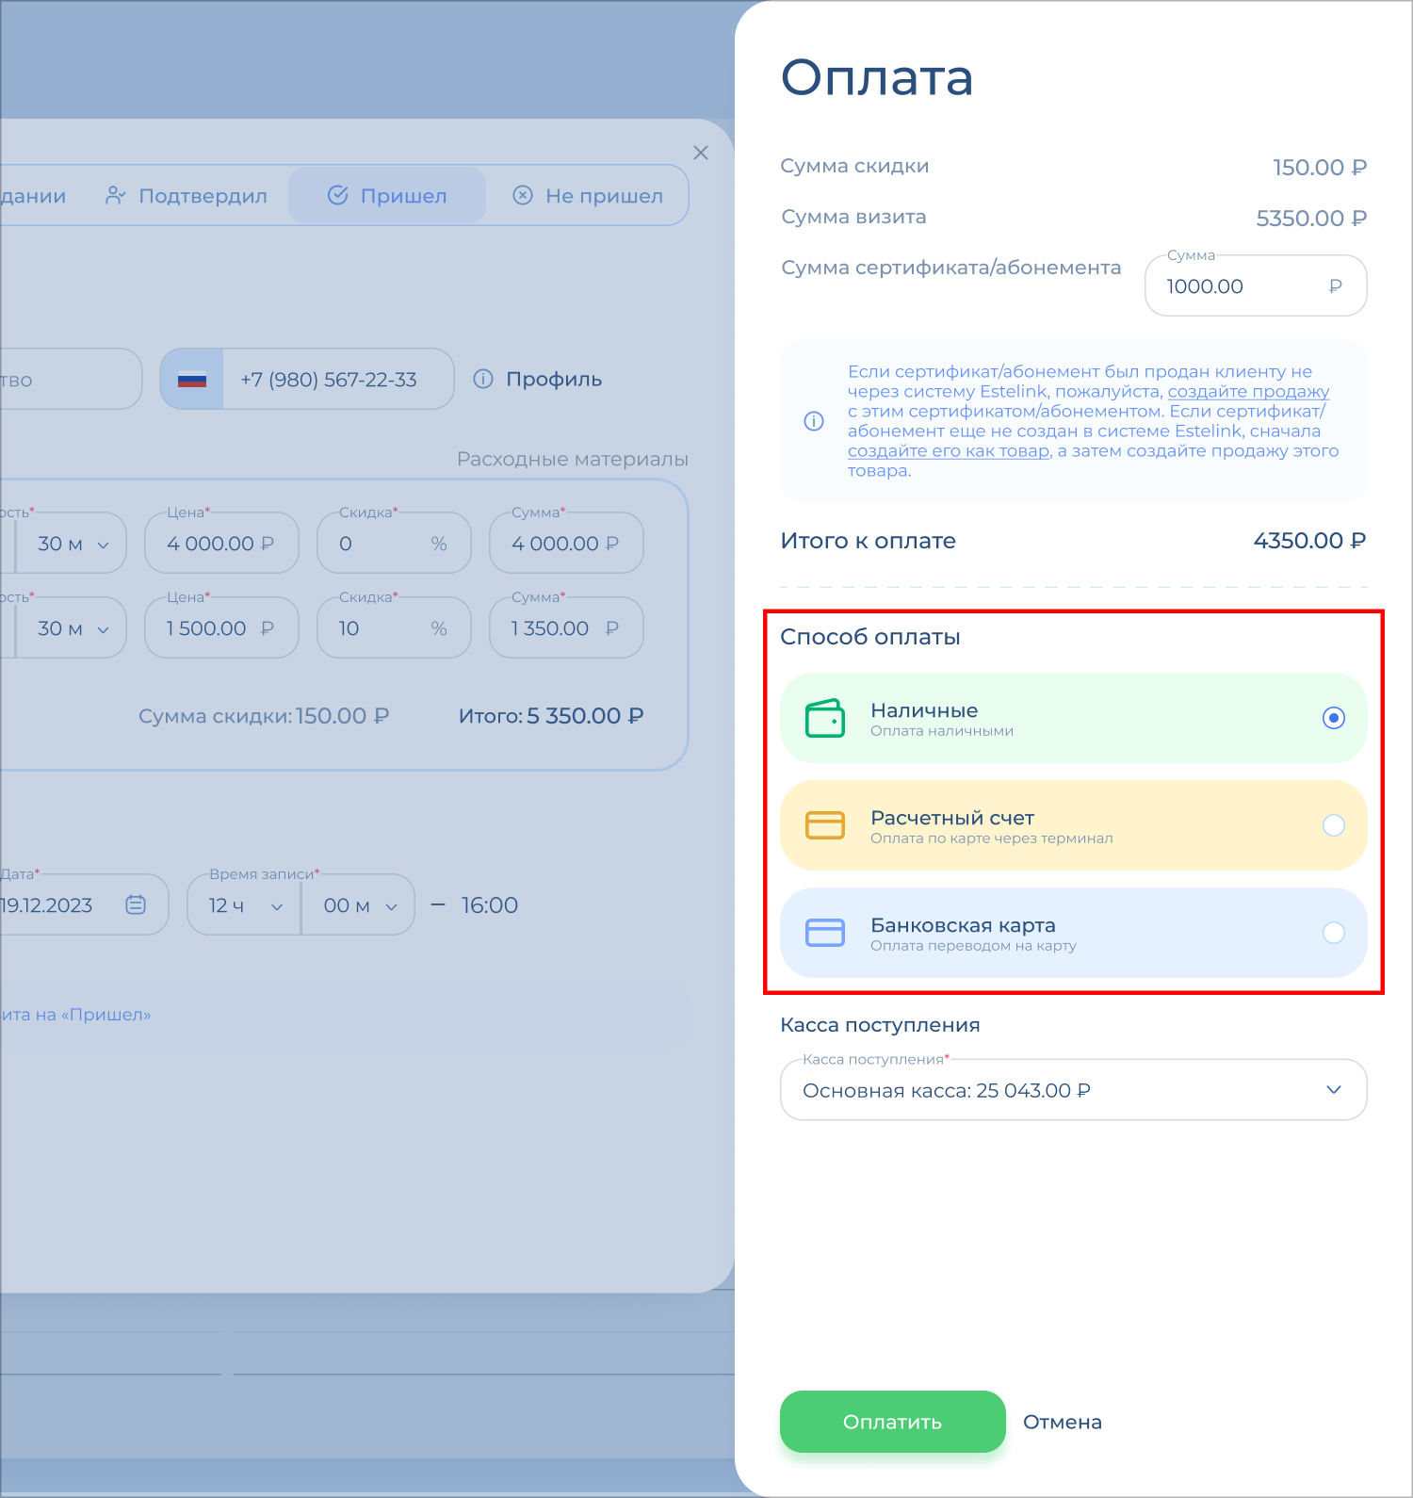Close the appointment dialog with the X
Image resolution: width=1413 pixels, height=1498 pixels.
click(701, 153)
